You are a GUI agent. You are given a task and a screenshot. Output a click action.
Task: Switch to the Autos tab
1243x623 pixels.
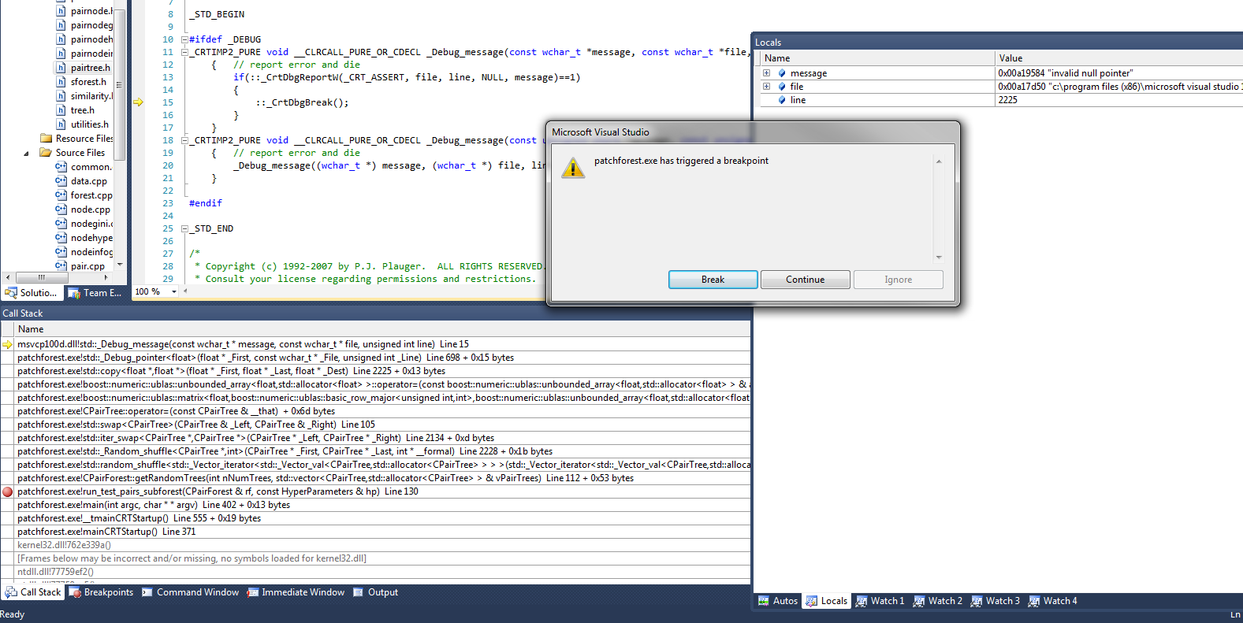[778, 601]
